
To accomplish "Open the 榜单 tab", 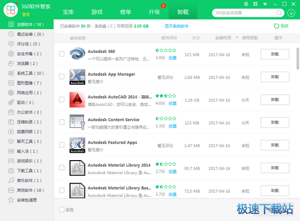I will pos(125,12).
